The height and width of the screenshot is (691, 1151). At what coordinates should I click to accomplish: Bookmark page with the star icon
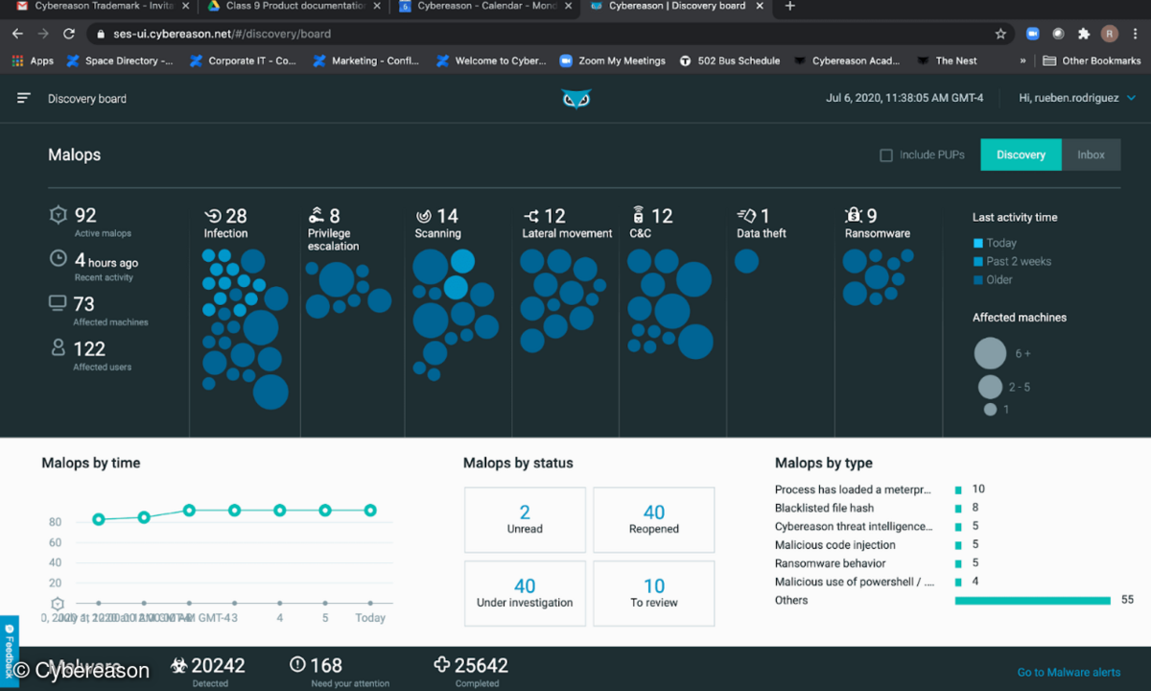point(1000,34)
